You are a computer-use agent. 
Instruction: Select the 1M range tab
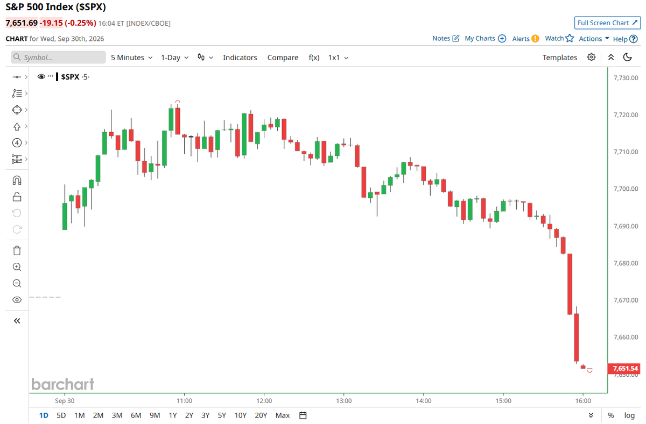pos(79,415)
